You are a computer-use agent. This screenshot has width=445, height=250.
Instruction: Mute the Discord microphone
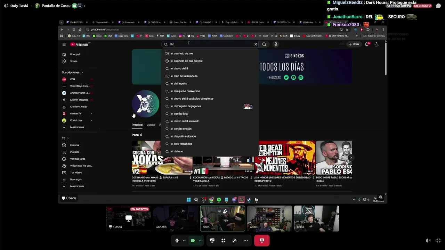pyautogui.click(x=177, y=240)
